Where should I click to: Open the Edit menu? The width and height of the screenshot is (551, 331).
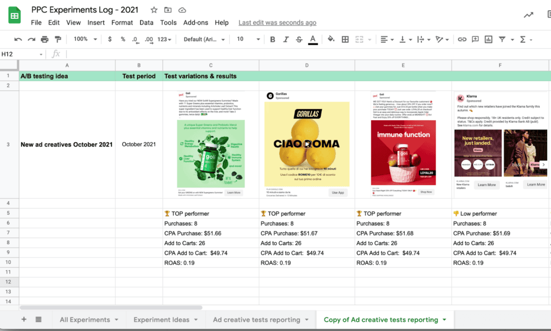click(54, 23)
